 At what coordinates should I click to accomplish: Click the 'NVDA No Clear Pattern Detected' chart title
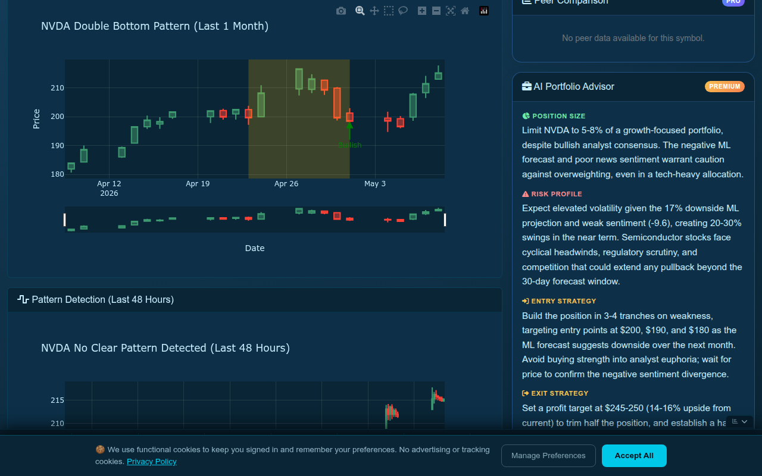coord(165,348)
